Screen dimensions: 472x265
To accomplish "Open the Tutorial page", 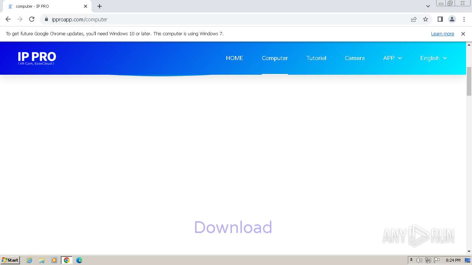I will click(x=316, y=58).
